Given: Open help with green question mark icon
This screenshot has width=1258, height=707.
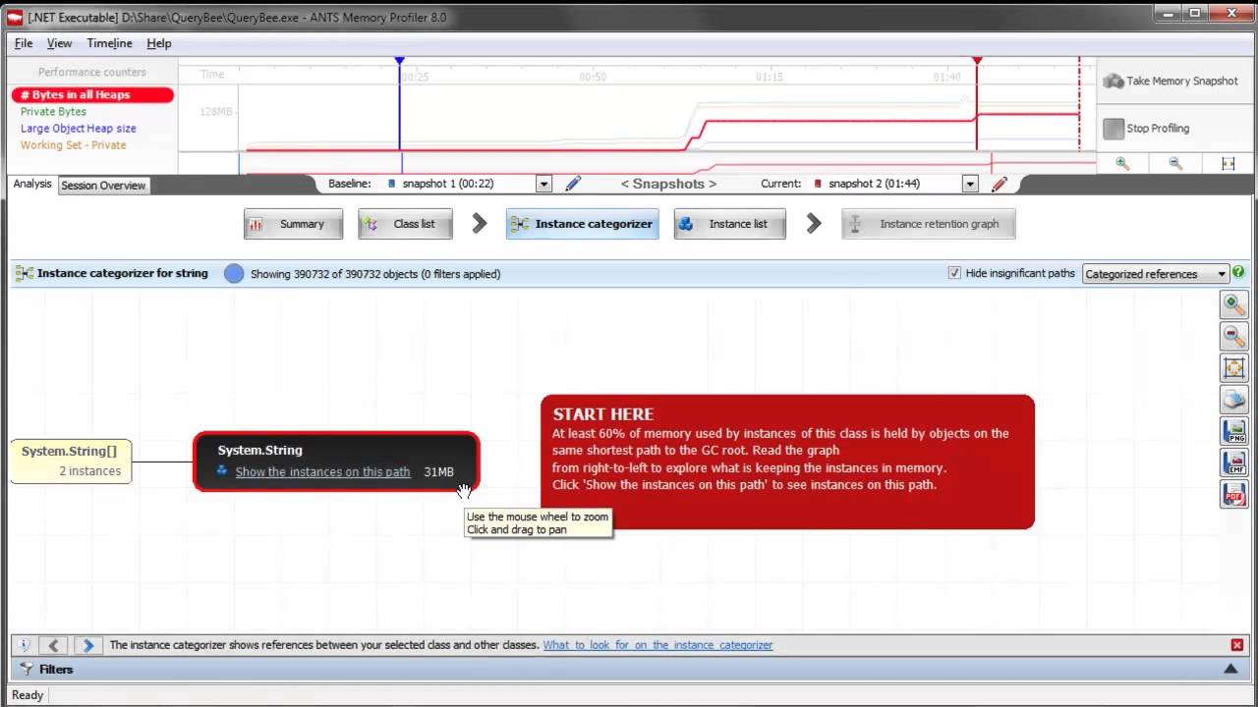Looking at the screenshot, I should coord(1238,273).
